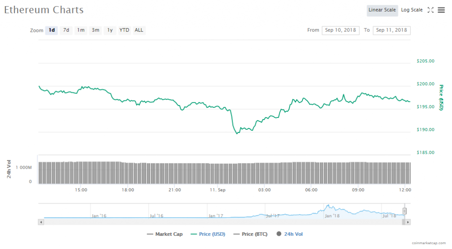Image resolution: width=452 pixels, height=249 pixels.
Task: Select the 1d zoom range
Action: point(52,30)
